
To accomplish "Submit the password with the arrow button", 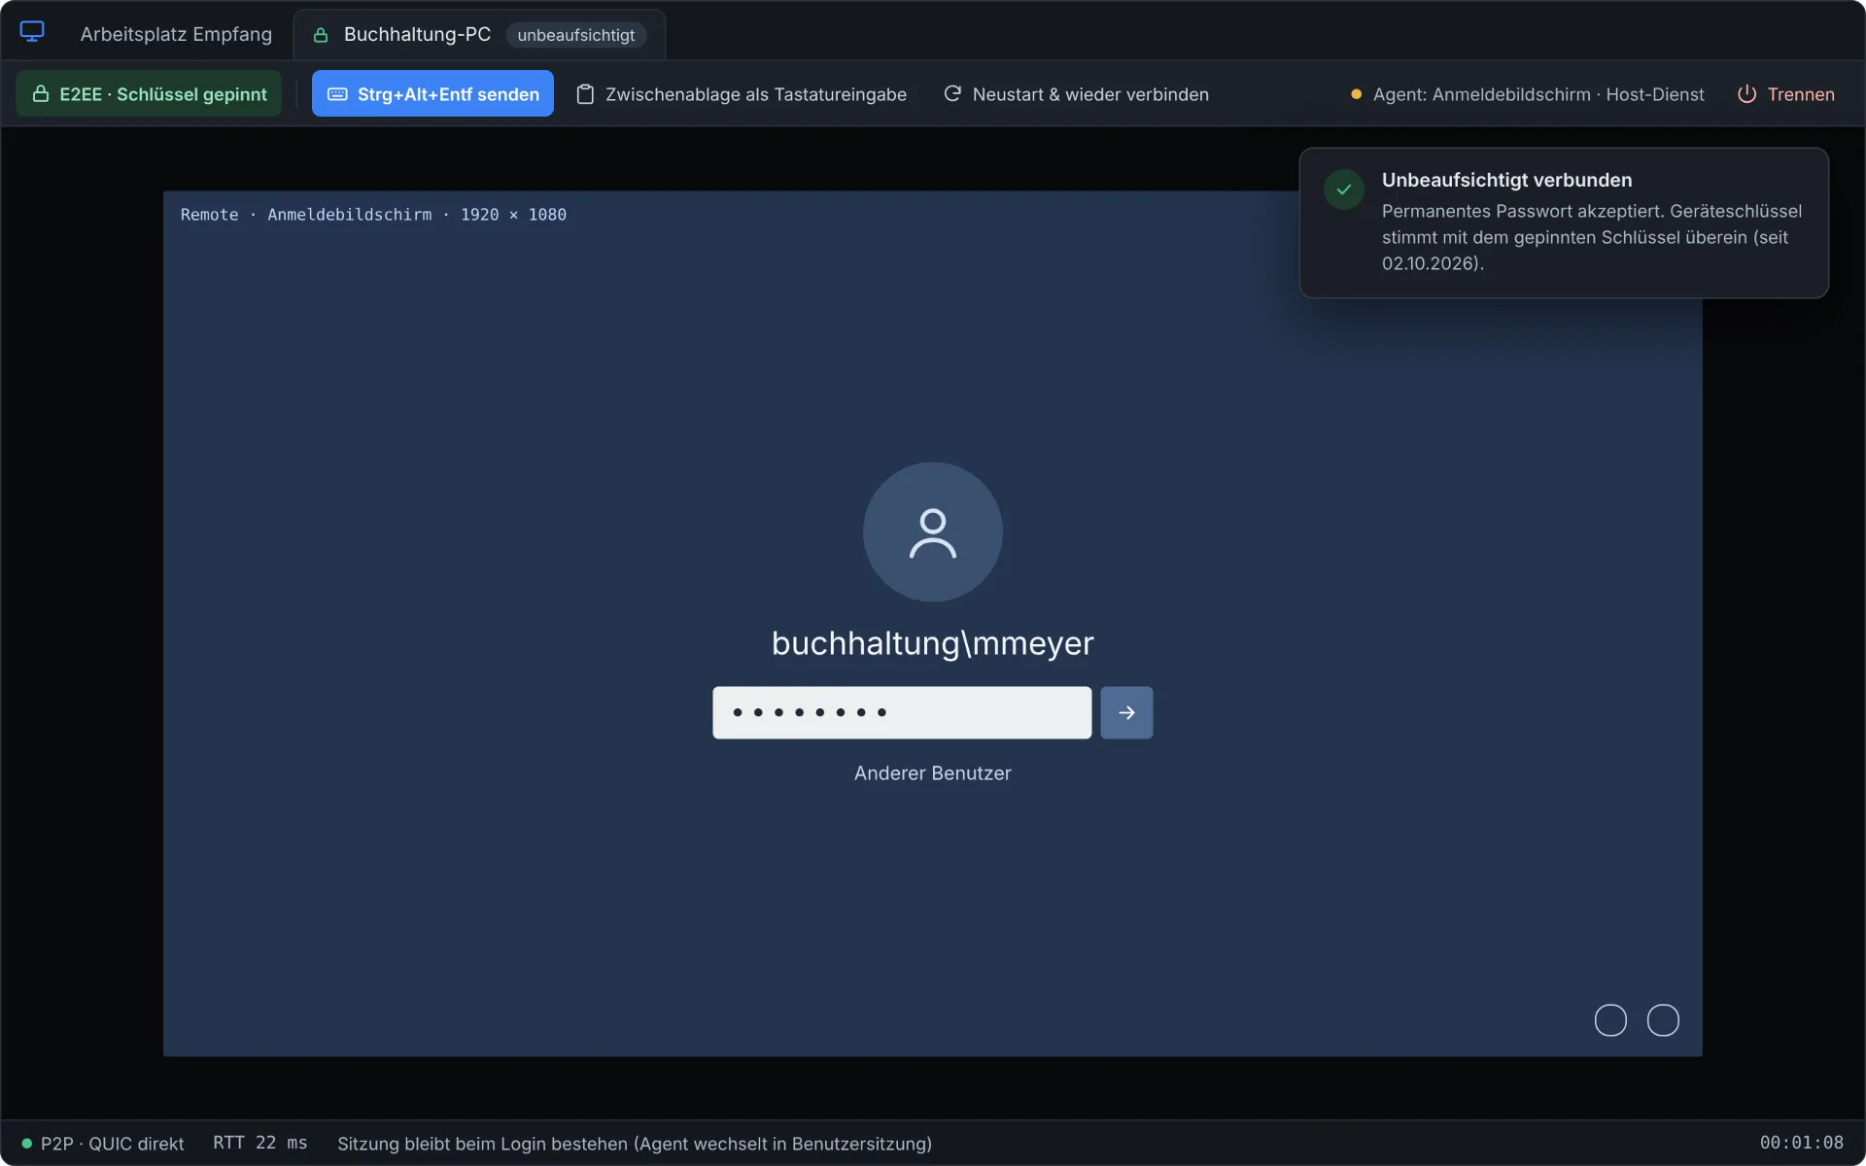I will coord(1126,712).
